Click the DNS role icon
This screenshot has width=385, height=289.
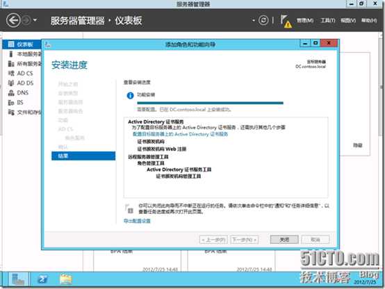pyautogui.click(x=11, y=93)
